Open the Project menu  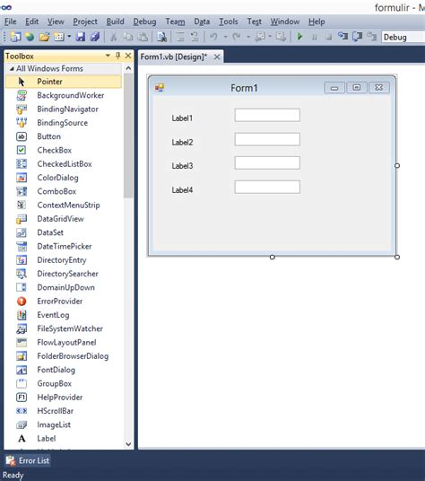[x=85, y=22]
